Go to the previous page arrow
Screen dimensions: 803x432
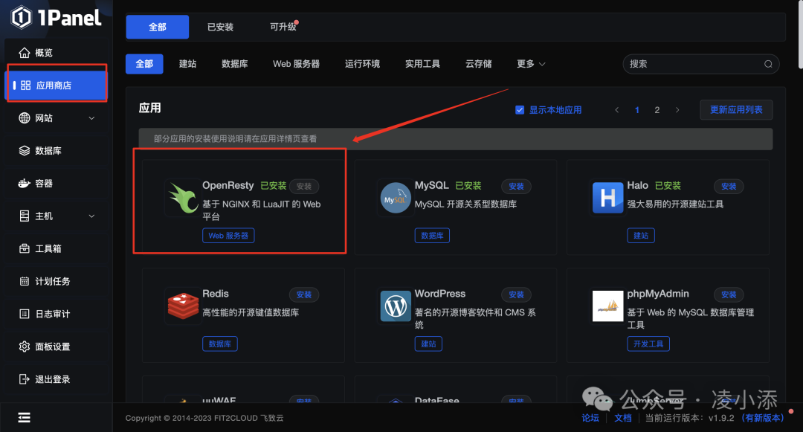(x=616, y=110)
